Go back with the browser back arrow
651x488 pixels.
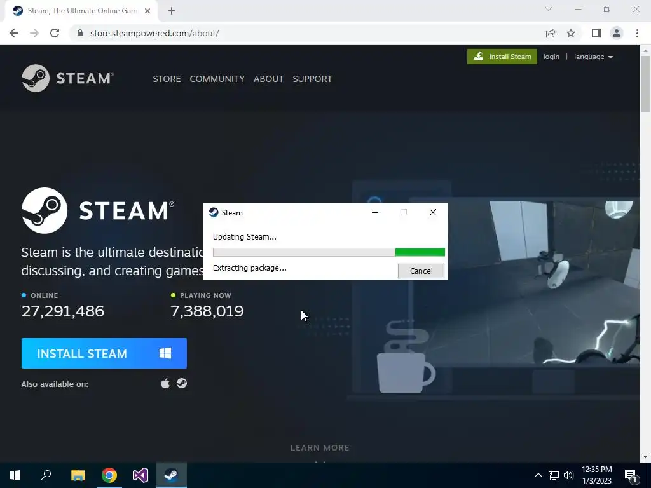pos(14,33)
